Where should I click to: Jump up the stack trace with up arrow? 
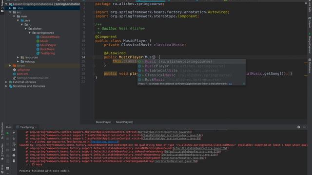pos(14,133)
